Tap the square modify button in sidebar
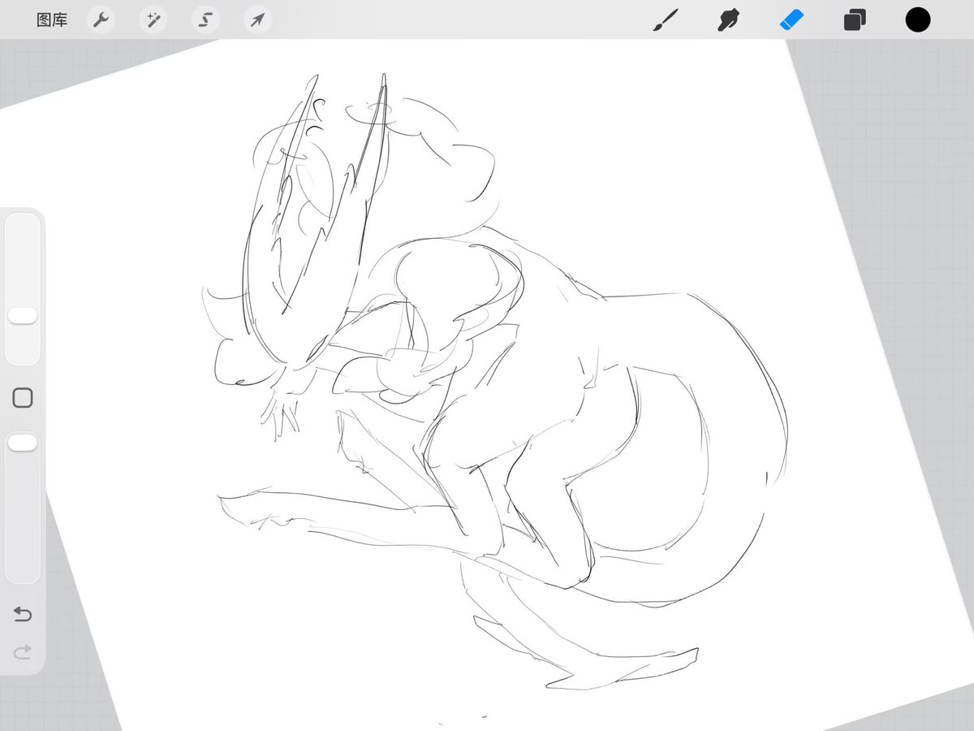This screenshot has width=974, height=731. click(x=23, y=397)
